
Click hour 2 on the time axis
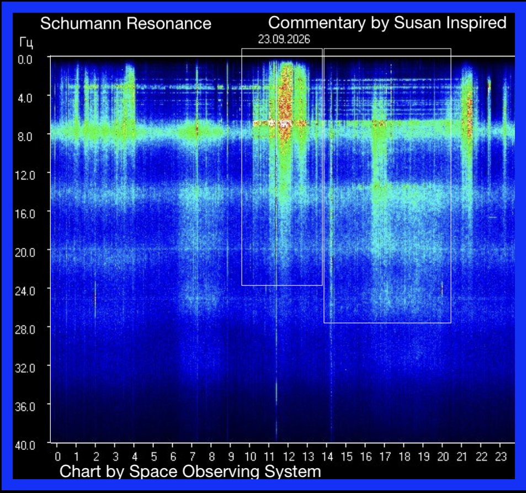click(x=96, y=457)
